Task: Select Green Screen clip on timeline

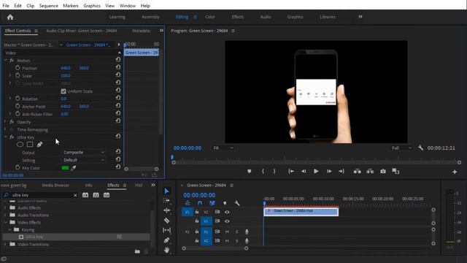Action: pyautogui.click(x=301, y=211)
